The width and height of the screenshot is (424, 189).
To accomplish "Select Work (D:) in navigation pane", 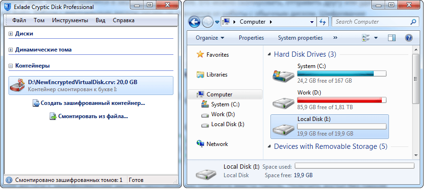I will pos(223,114).
